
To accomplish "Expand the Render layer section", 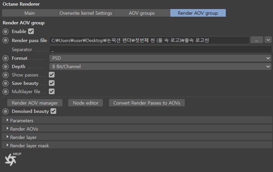I will (137, 137).
